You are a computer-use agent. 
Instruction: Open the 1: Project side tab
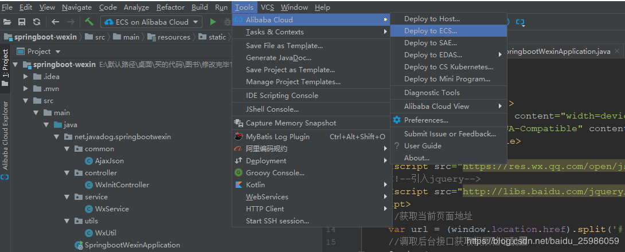pos(5,64)
